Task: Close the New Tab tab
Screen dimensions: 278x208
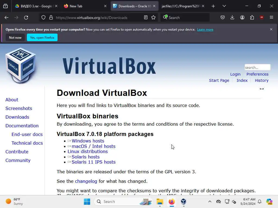Action: 105,6
